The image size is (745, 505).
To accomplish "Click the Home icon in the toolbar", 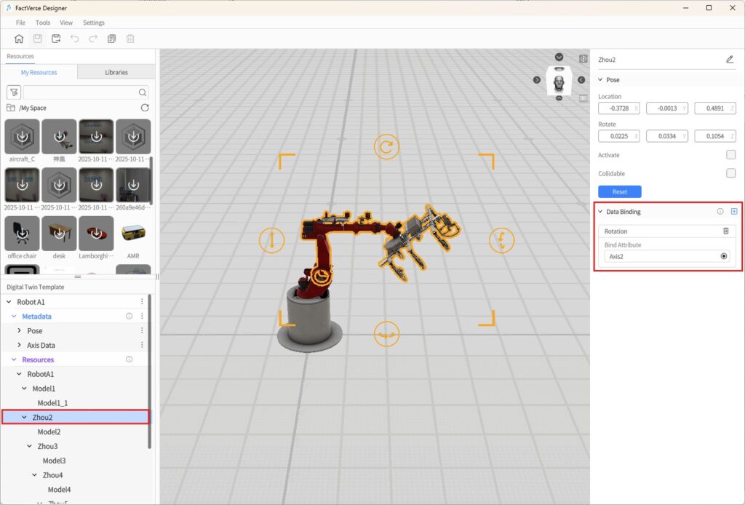I will [19, 39].
